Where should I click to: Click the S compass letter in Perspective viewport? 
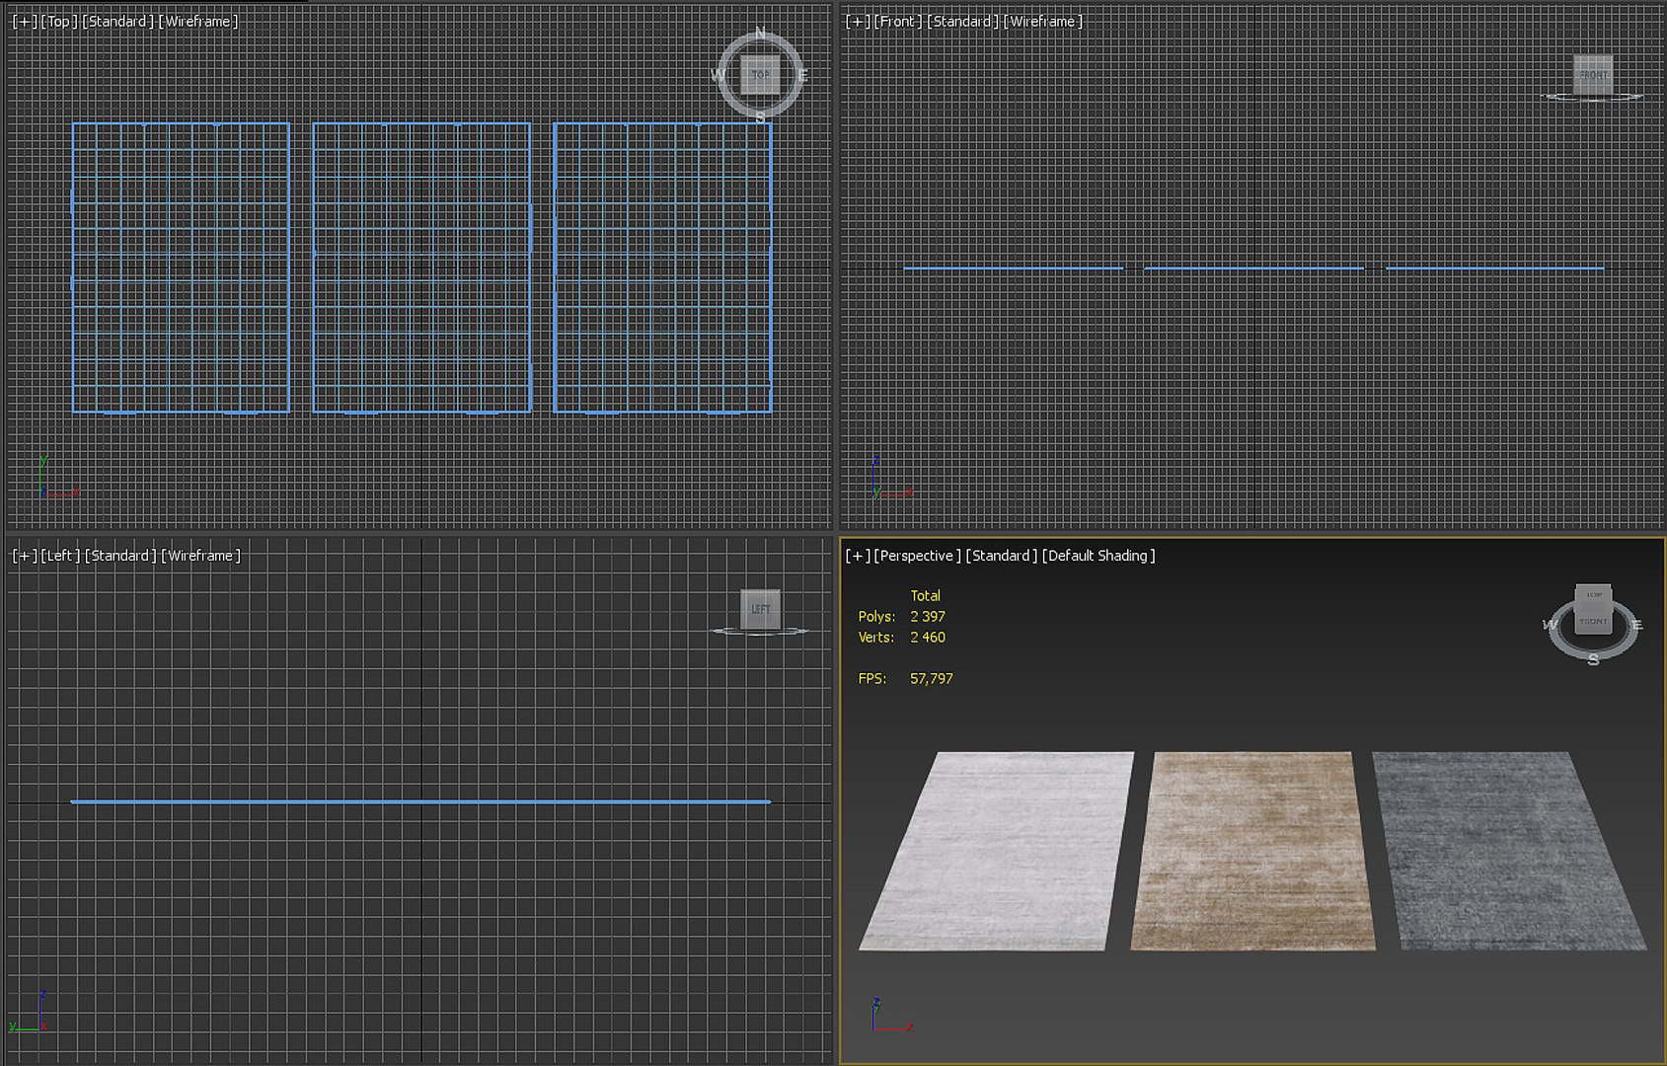tap(1593, 659)
